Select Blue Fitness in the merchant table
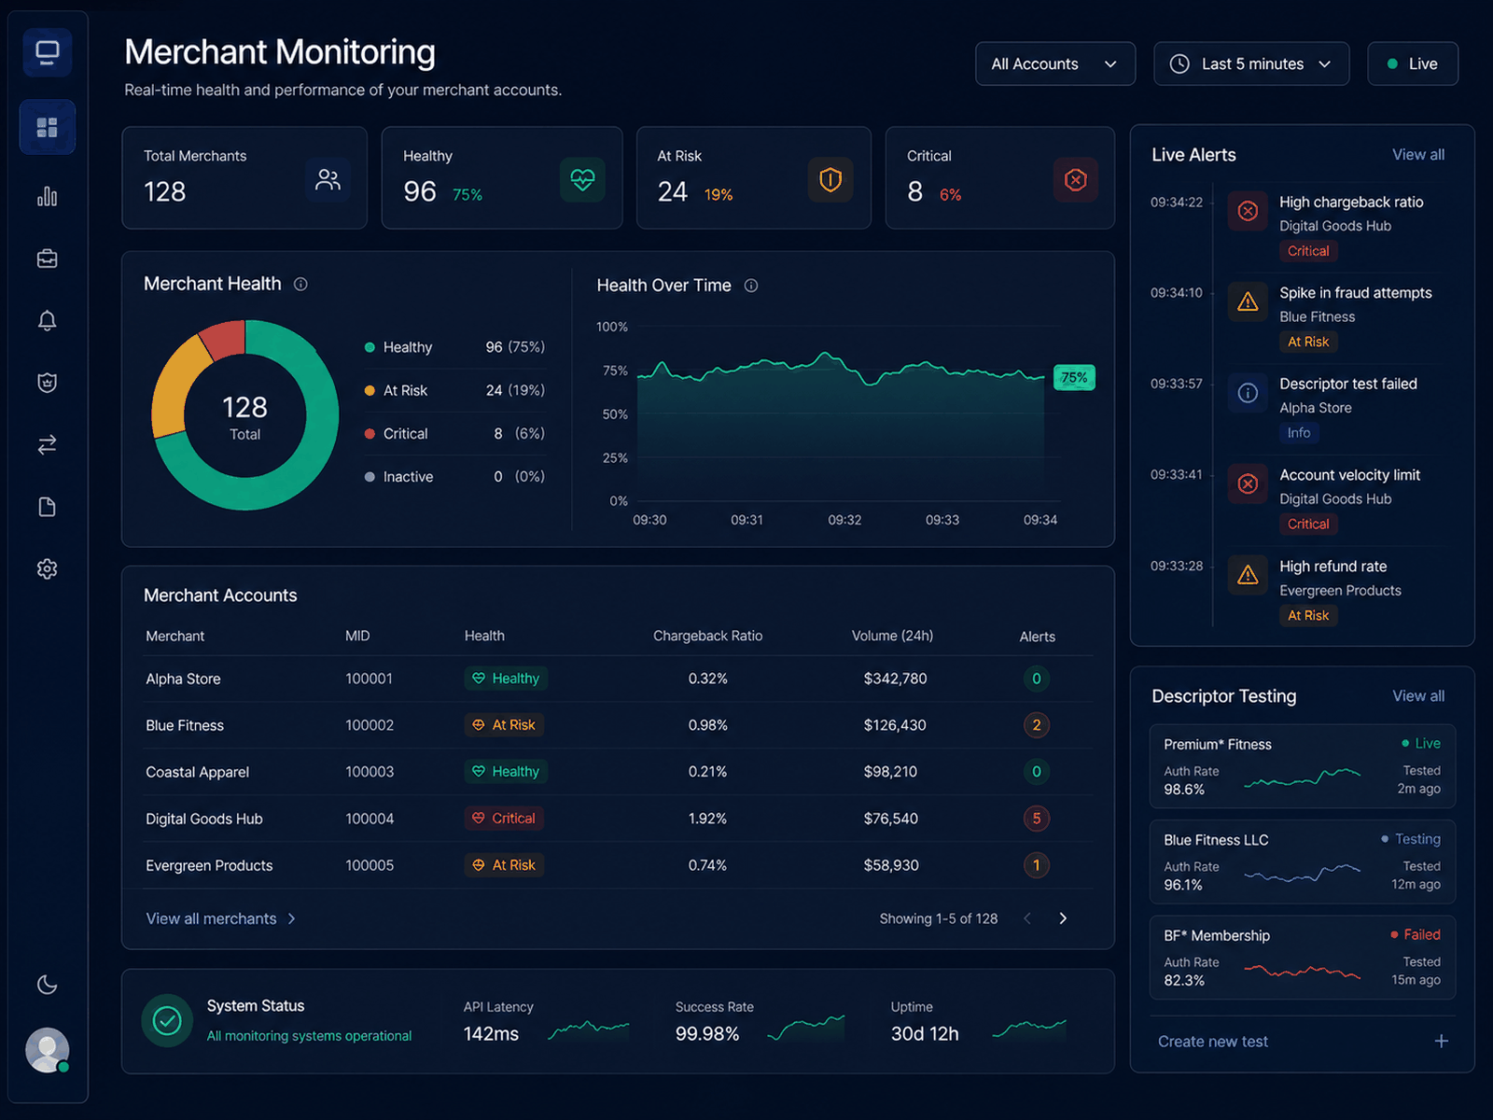The height and width of the screenshot is (1120, 1493). click(185, 725)
